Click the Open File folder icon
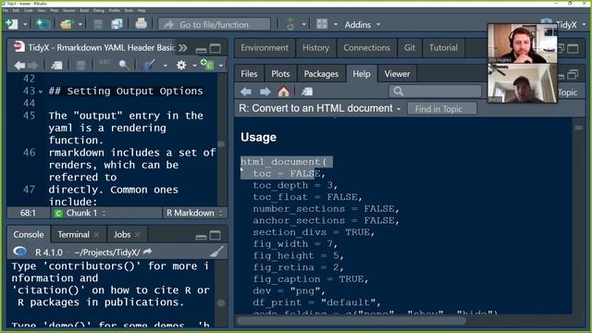 pos(66,24)
